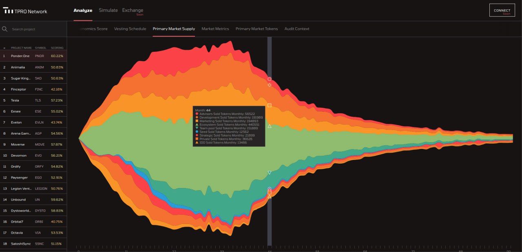The width and height of the screenshot is (522, 252).
Task: Click the IDO triangle marker at chart bottom
Action: pyautogui.click(x=269, y=197)
